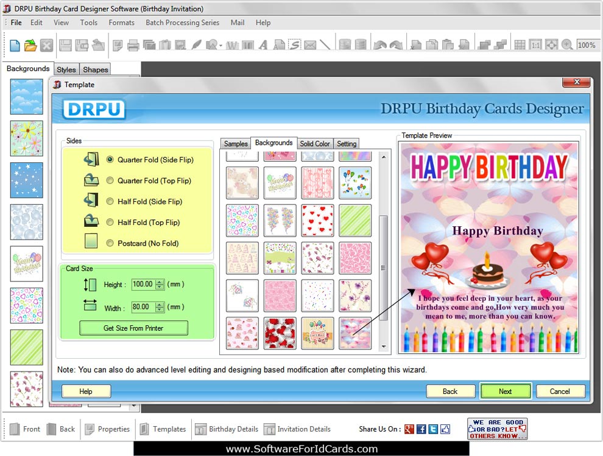The height and width of the screenshot is (456, 603).
Task: Select the blue clouds background in left panel
Action: click(x=27, y=97)
